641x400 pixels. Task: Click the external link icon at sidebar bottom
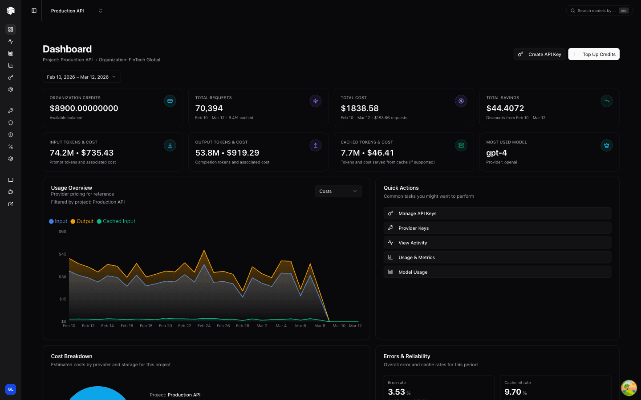[x=11, y=204]
